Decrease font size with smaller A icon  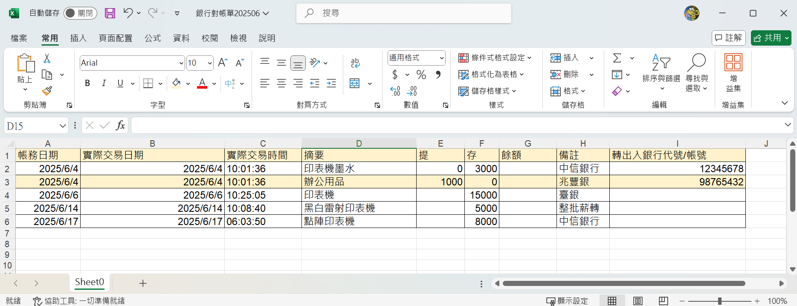coord(240,63)
